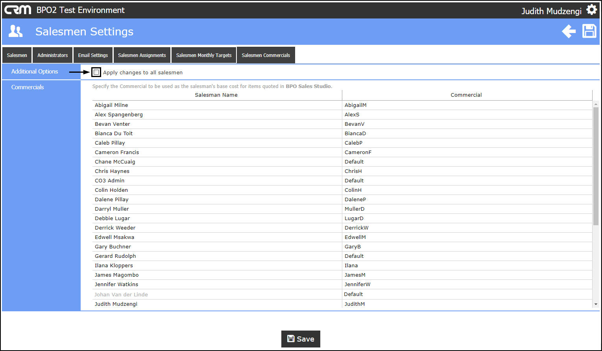Switch to the Salesmen tab
This screenshot has height=351, width=602.
pos(17,55)
